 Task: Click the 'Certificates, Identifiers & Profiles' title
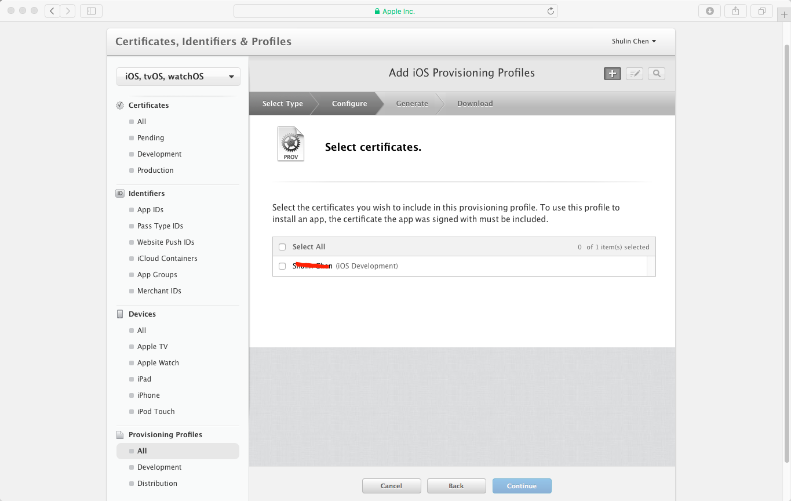(203, 42)
